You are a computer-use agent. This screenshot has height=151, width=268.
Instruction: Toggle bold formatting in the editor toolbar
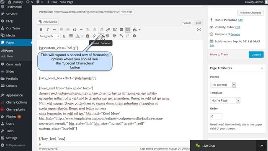pyautogui.click(x=41, y=30)
